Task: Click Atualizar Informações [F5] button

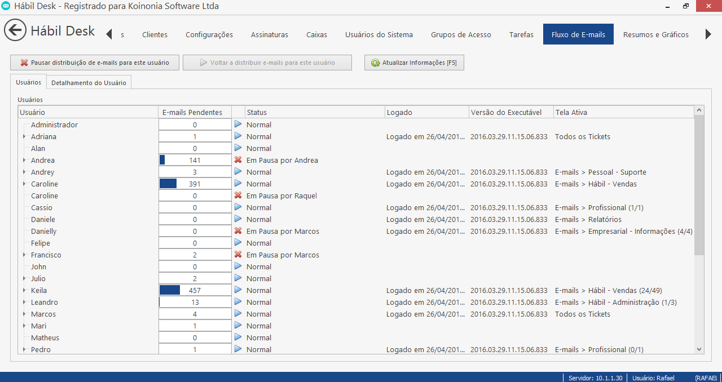Action: [x=414, y=63]
